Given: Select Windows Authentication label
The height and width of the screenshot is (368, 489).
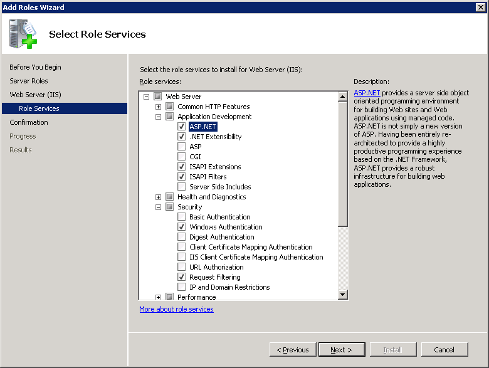Looking at the screenshot, I should pyautogui.click(x=226, y=227).
